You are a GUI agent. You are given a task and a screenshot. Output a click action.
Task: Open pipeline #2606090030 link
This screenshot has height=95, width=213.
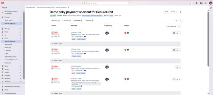pyautogui.click(x=76, y=66)
